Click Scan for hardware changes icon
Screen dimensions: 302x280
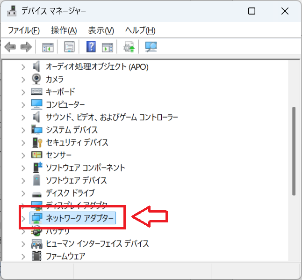[151, 47]
